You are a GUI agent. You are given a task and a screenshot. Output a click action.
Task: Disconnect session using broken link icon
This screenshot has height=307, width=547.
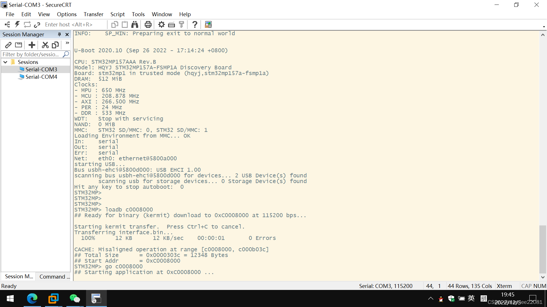coord(37,24)
